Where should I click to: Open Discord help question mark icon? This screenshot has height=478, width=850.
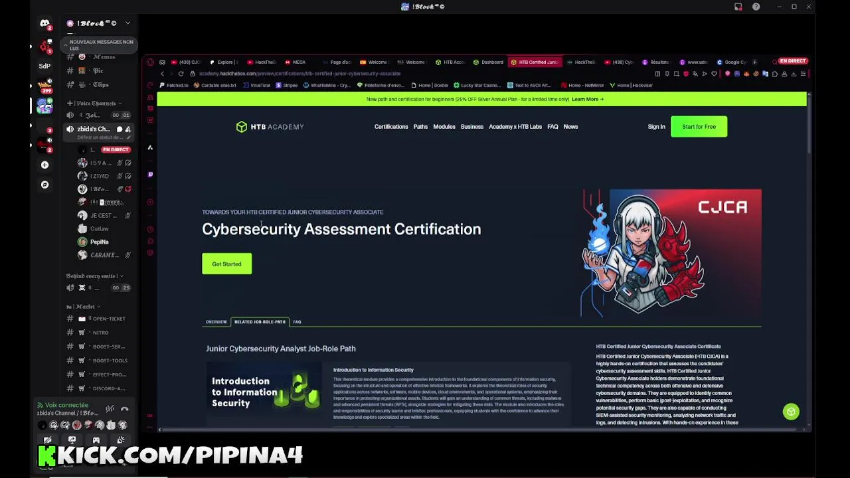(756, 7)
